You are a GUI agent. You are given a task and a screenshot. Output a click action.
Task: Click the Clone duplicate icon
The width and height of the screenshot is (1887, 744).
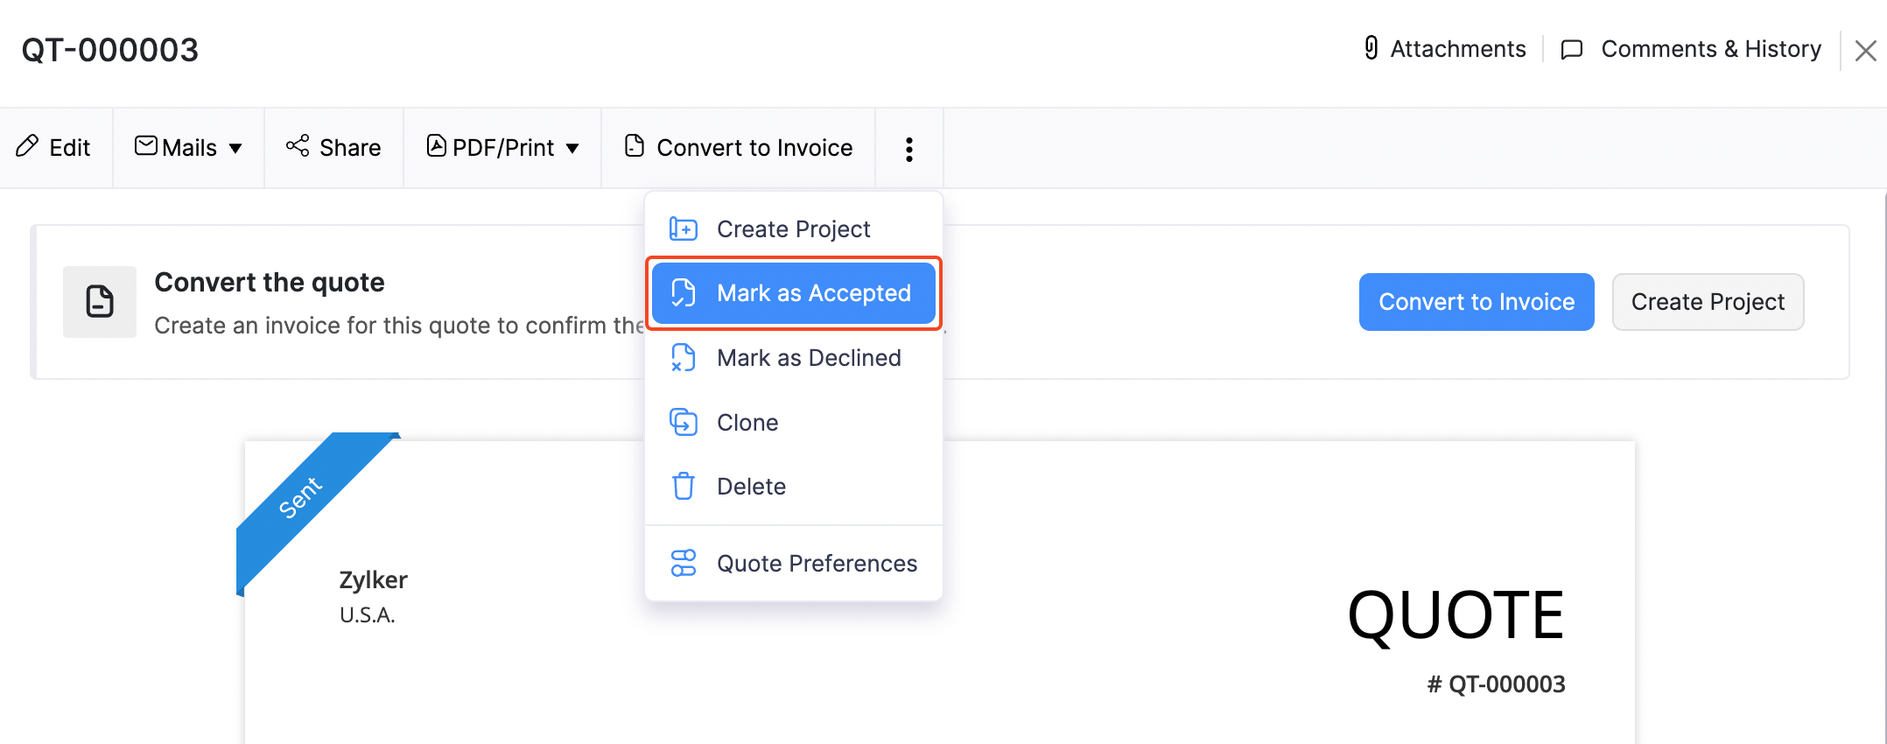pyautogui.click(x=684, y=422)
